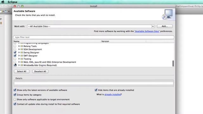Click the Deselect All button
This screenshot has height=114, width=203.
coord(40,72)
